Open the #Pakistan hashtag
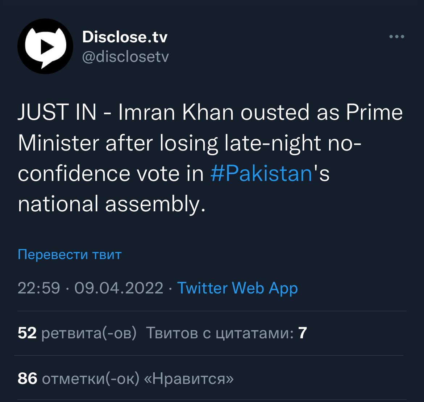The width and height of the screenshot is (424, 402). pyautogui.click(x=261, y=173)
